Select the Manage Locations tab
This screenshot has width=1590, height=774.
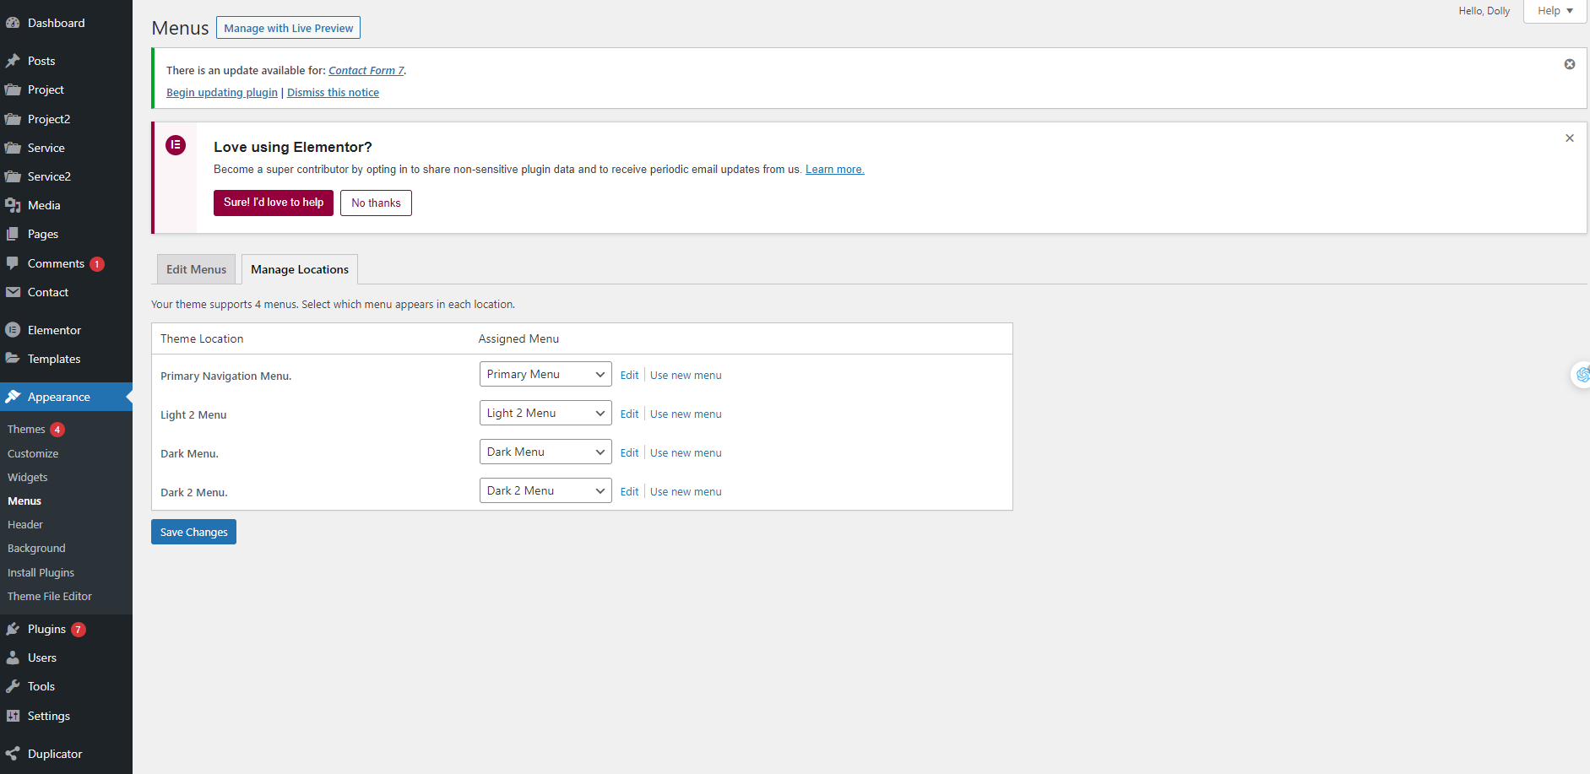(x=300, y=269)
